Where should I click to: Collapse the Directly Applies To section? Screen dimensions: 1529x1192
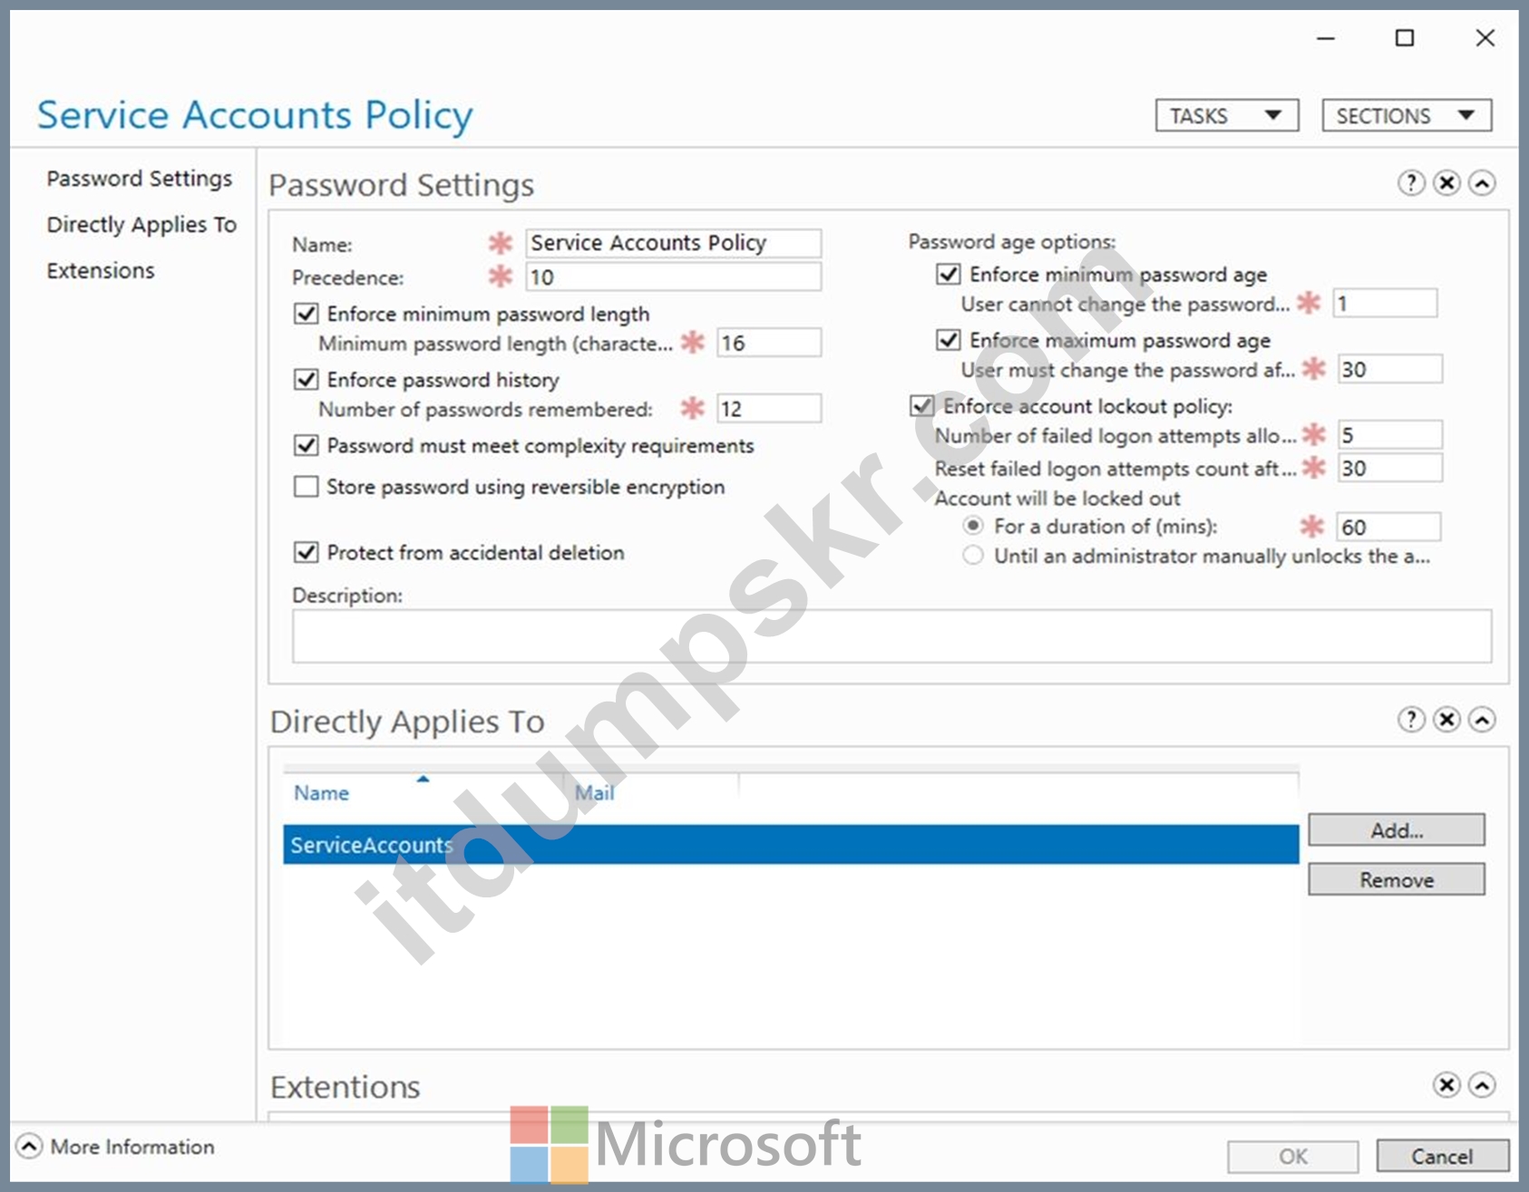point(1482,720)
